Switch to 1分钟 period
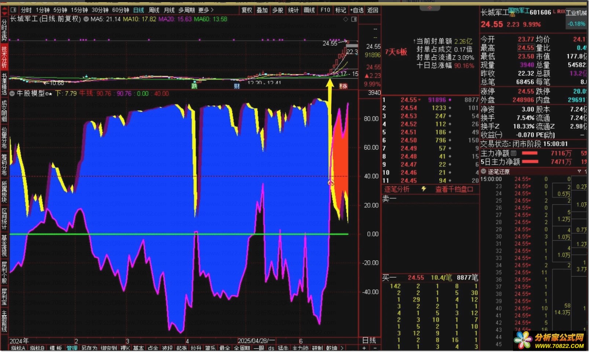Image resolution: width=590 pixels, height=352 pixels. tap(43, 10)
